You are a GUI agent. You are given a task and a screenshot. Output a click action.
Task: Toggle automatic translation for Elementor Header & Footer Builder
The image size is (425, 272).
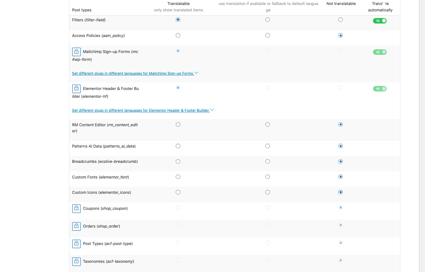[380, 89]
